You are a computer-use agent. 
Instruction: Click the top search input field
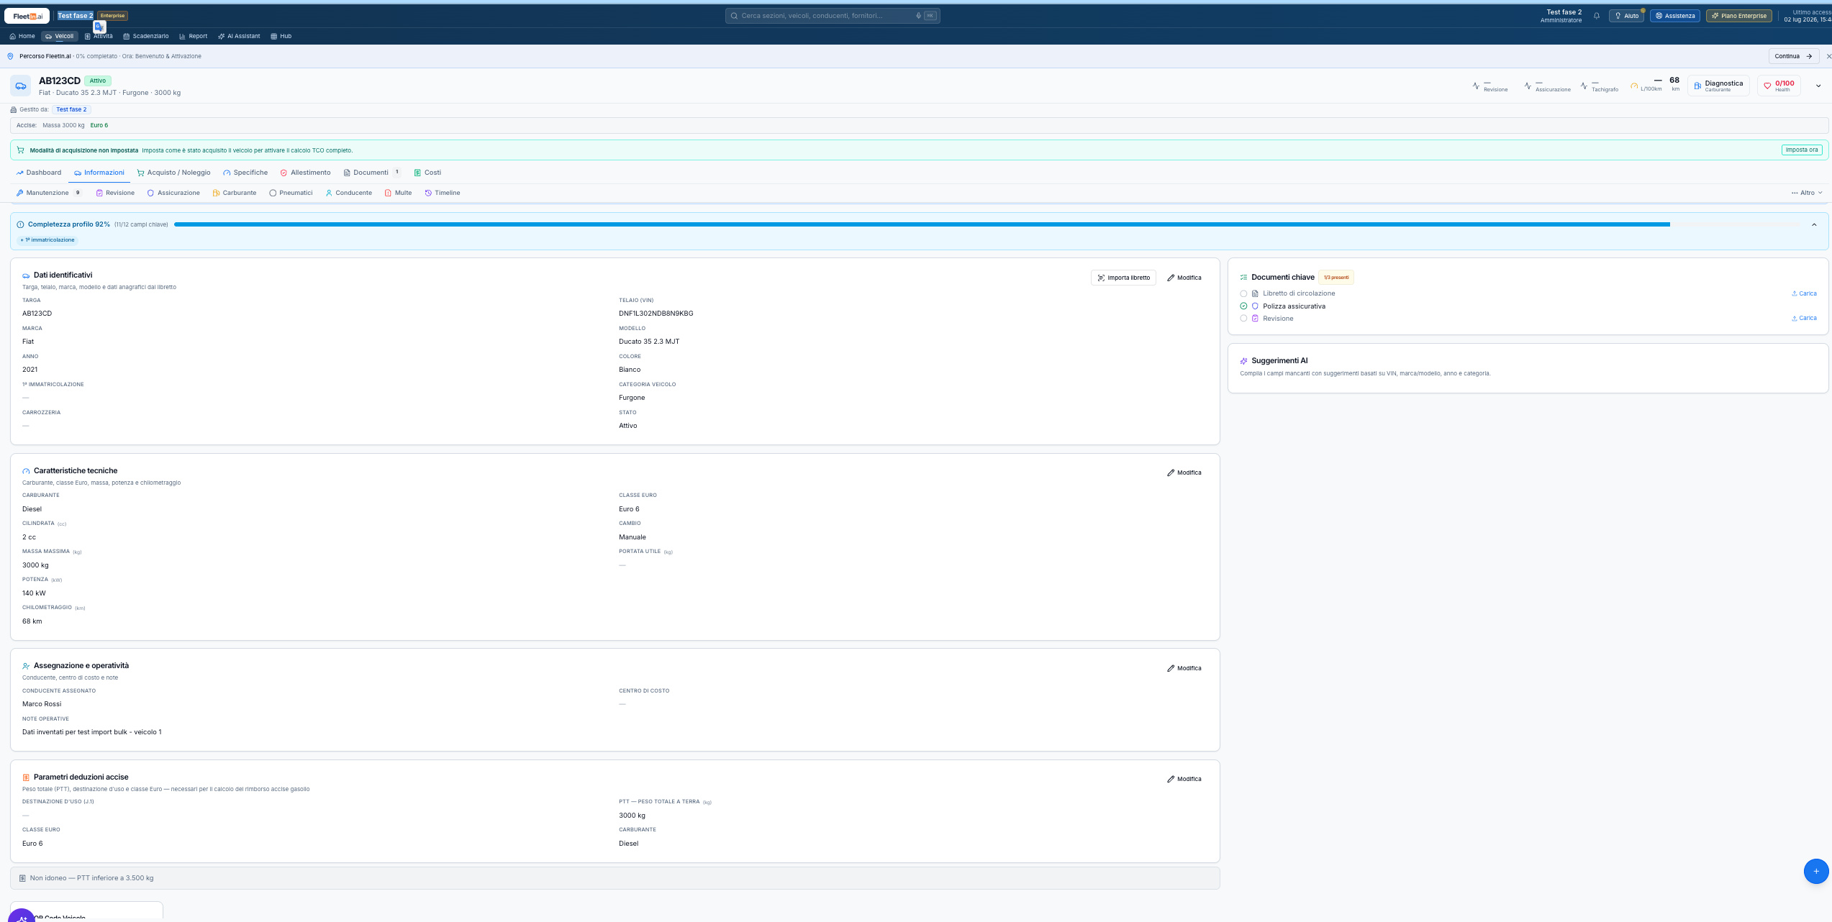pos(833,16)
